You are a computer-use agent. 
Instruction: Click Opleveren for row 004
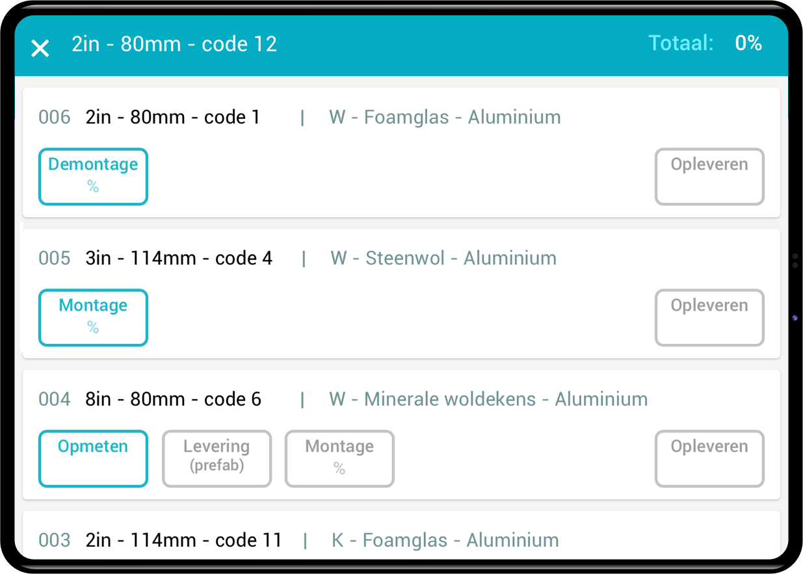tap(709, 459)
